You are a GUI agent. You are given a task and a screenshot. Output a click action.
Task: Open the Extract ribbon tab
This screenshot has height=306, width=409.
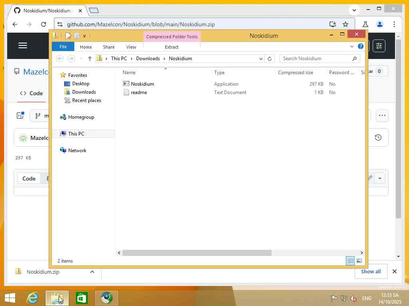(172, 47)
